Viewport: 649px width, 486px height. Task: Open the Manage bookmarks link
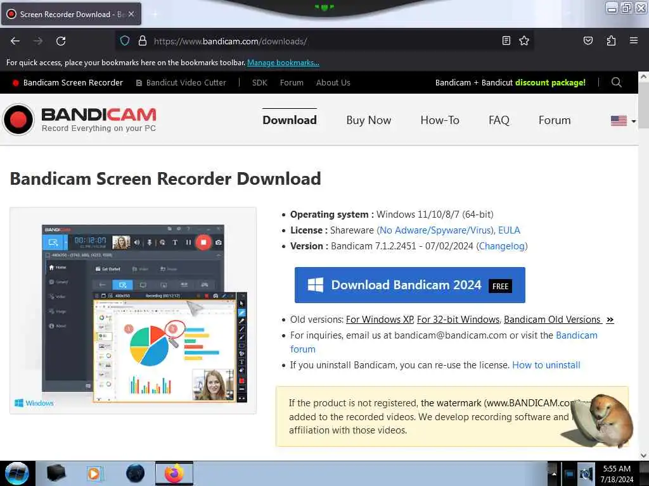283,63
